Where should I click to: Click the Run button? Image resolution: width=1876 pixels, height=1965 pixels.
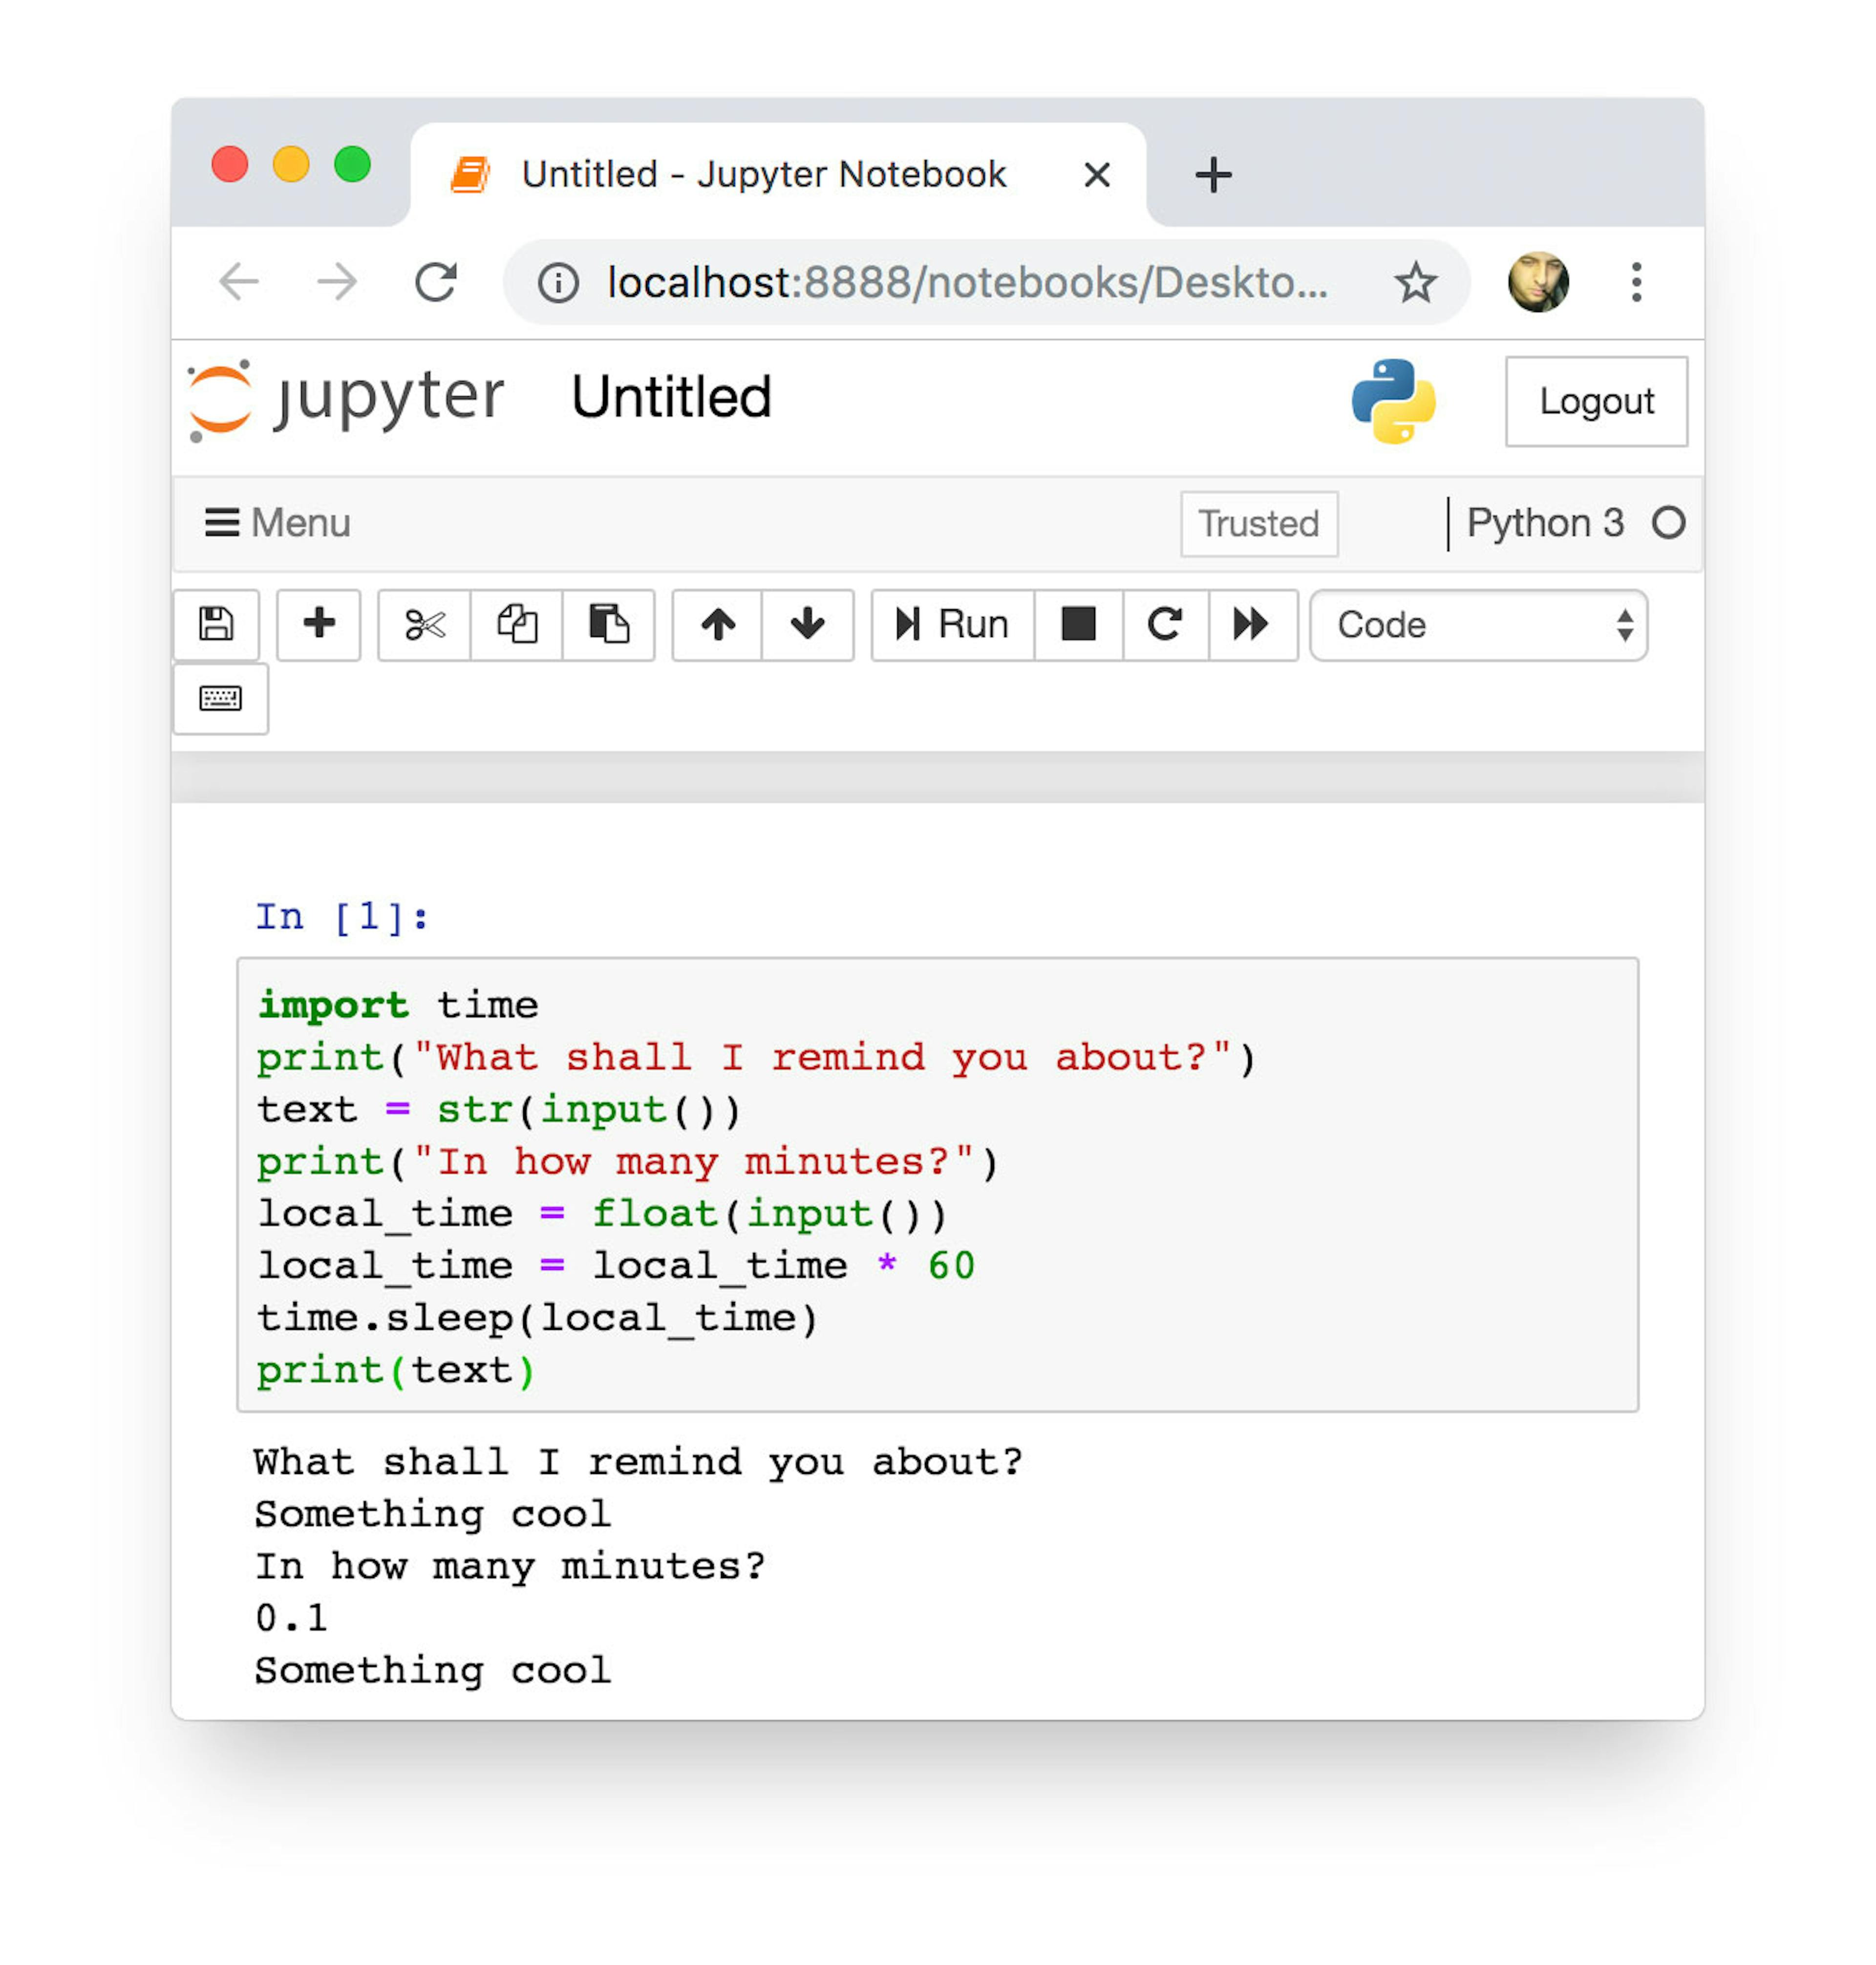point(952,625)
